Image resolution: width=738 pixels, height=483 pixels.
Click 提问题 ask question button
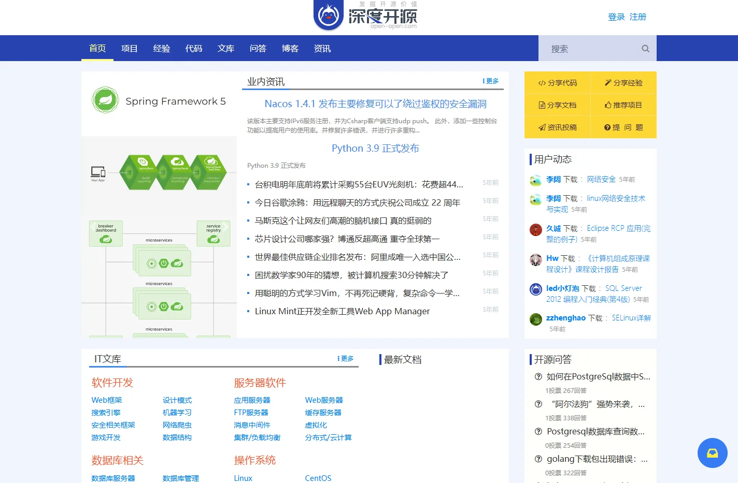(623, 127)
